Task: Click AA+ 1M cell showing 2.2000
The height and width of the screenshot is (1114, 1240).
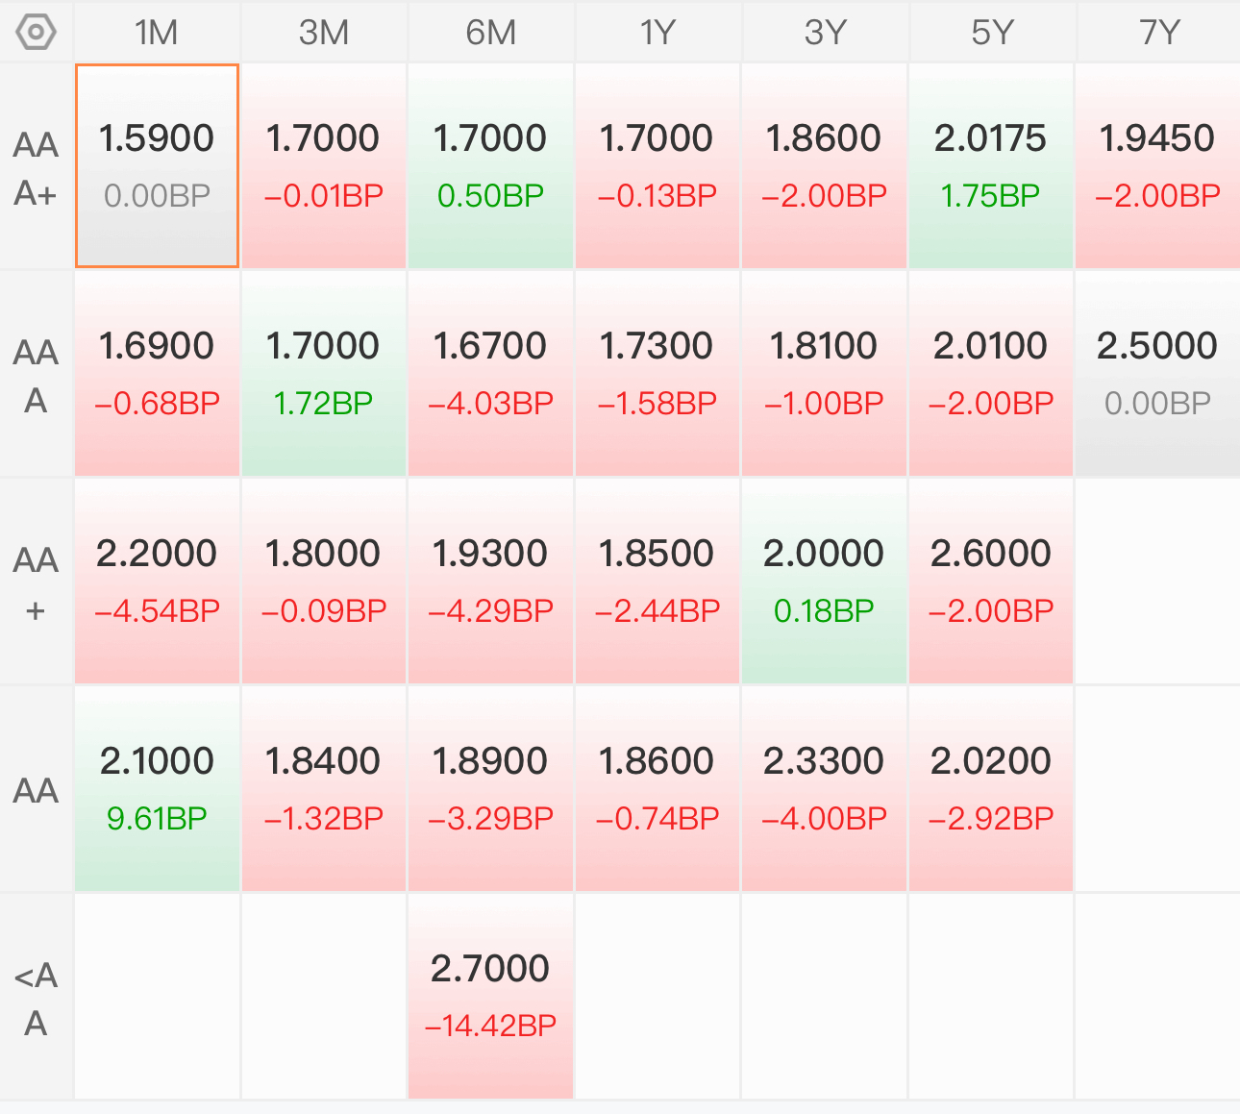Action: (157, 582)
